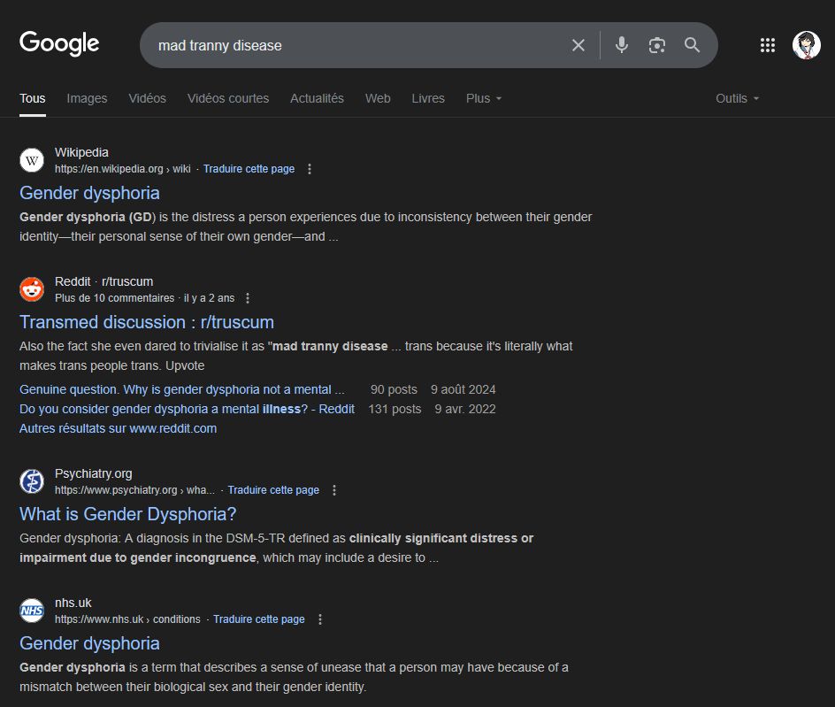
Task: Open the three-dot menu for Reddit result
Action: [248, 298]
